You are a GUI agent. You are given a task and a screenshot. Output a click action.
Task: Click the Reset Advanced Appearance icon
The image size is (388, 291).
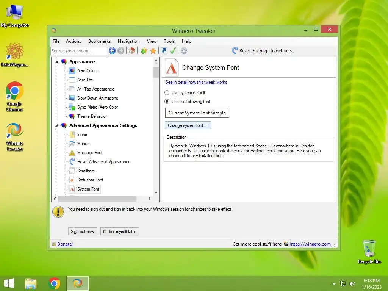(x=72, y=162)
